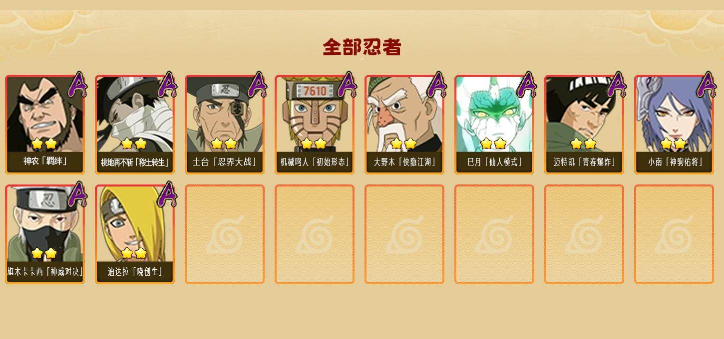Click the A-rank badge on 迈特凯 card

tap(617, 85)
